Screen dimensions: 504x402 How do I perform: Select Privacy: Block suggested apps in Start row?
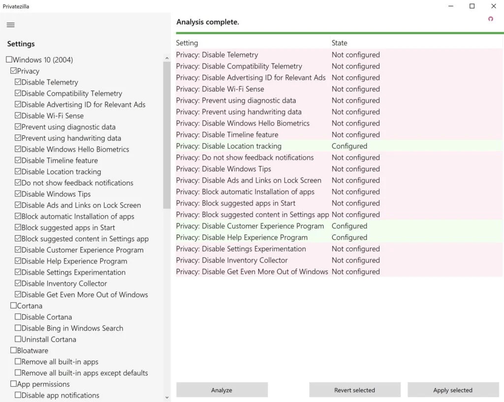click(x=340, y=203)
